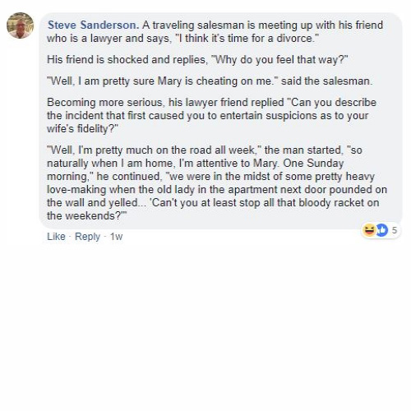Viewport: 411px width, 411px height.
Task: Click the line starting 'who is a lawyer'
Action: (x=182, y=39)
